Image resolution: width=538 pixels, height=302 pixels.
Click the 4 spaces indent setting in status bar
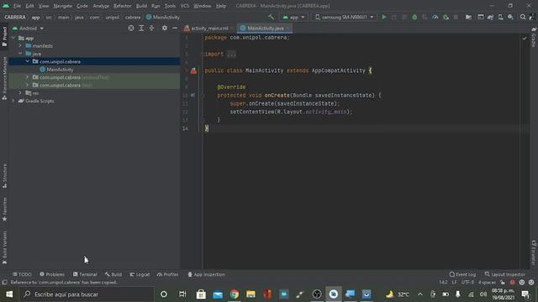pos(488,283)
